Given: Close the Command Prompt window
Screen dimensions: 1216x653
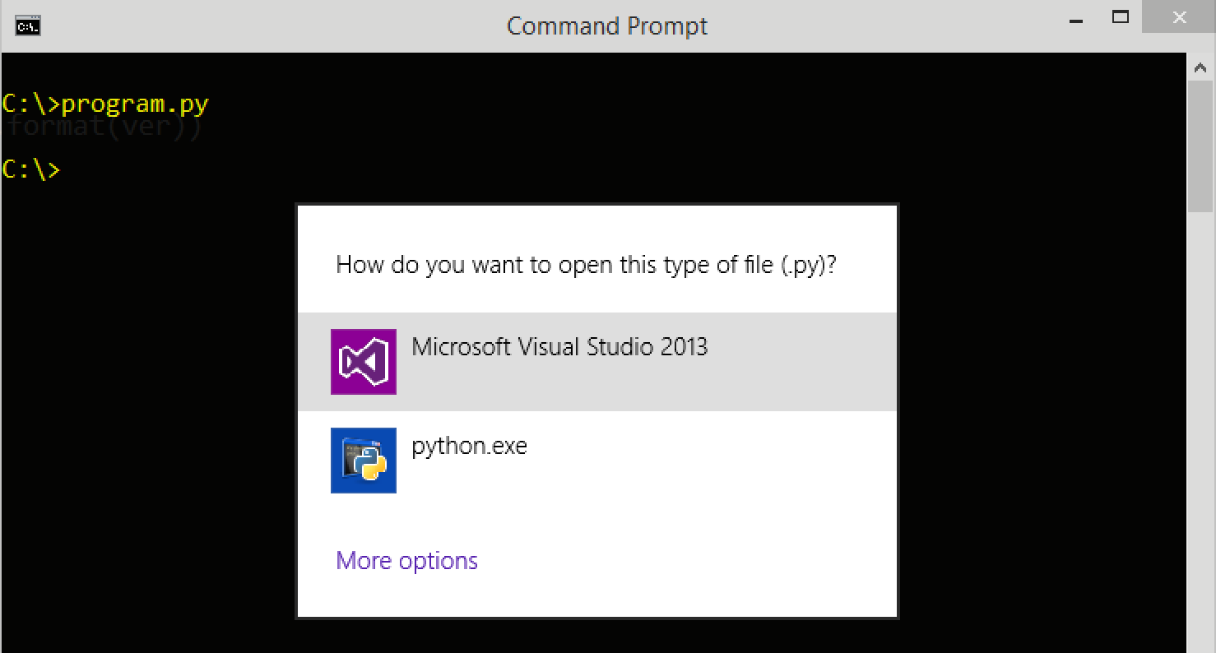Looking at the screenshot, I should point(1179,18).
